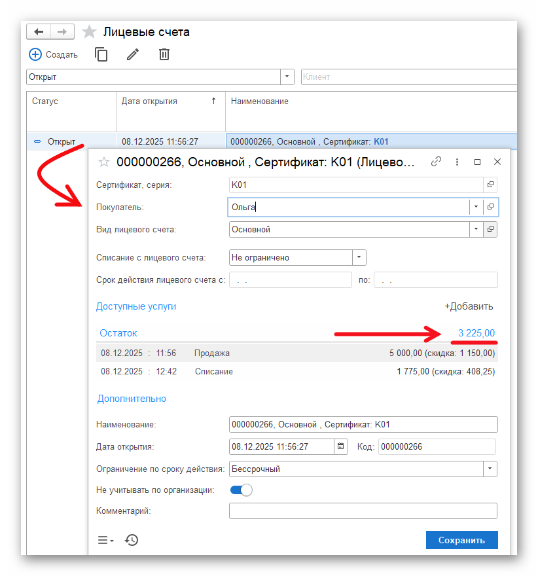
Task: Click the copy record icon in toolbar
Action: point(101,54)
